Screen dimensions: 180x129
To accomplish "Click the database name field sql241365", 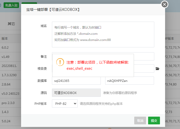I will click(x=76, y=81).
